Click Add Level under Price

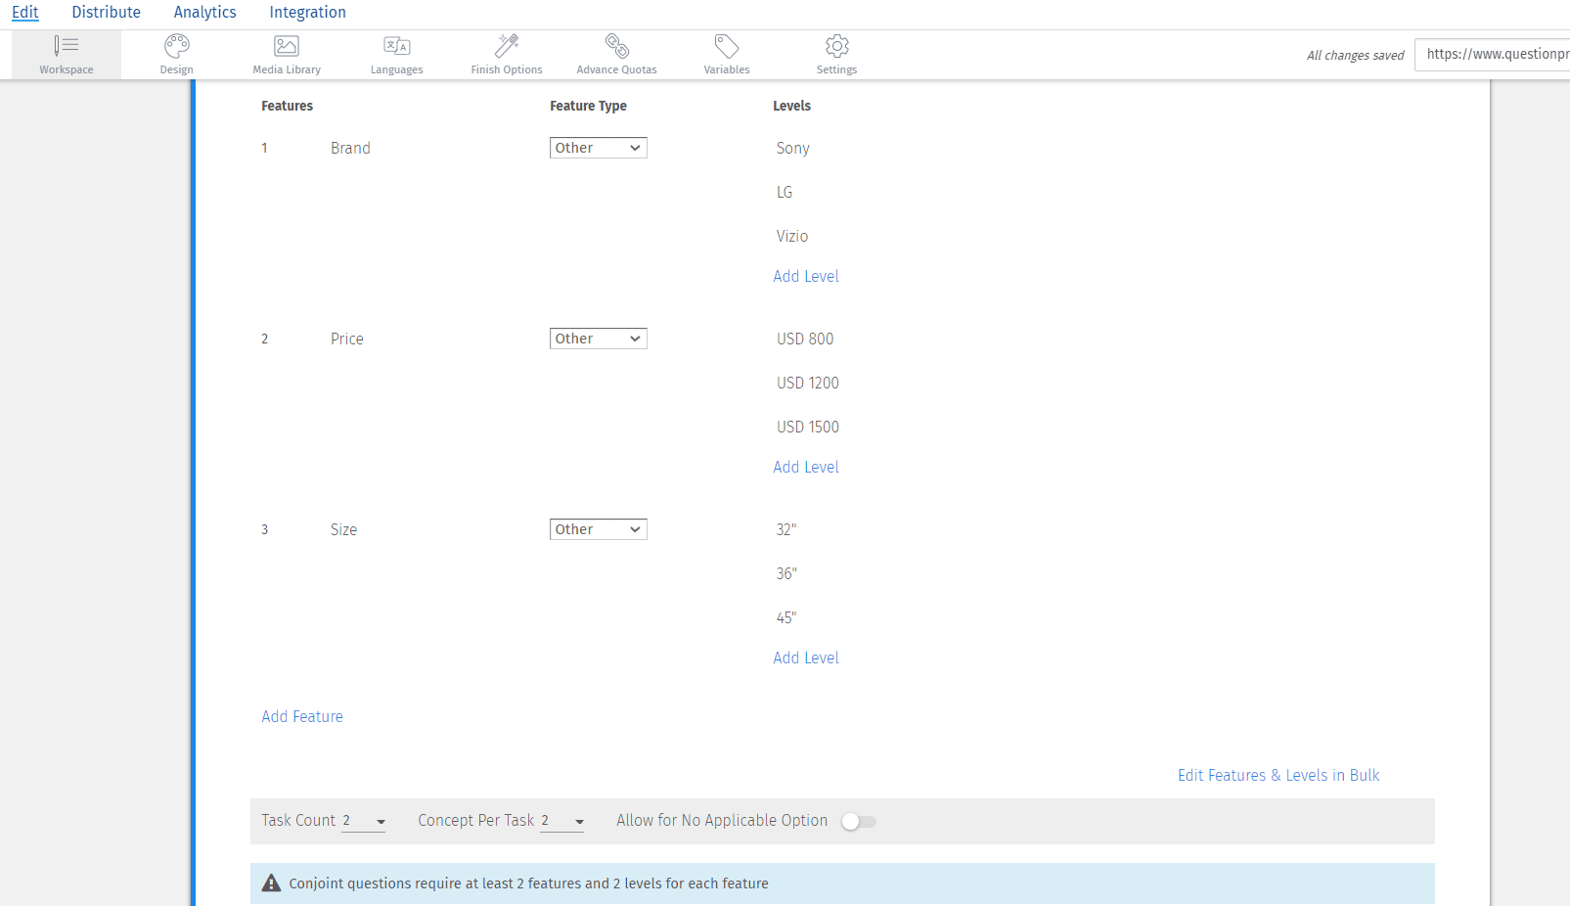tap(806, 467)
